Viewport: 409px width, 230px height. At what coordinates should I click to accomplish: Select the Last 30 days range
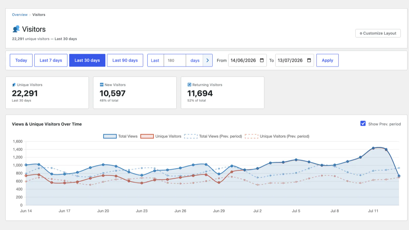point(87,60)
